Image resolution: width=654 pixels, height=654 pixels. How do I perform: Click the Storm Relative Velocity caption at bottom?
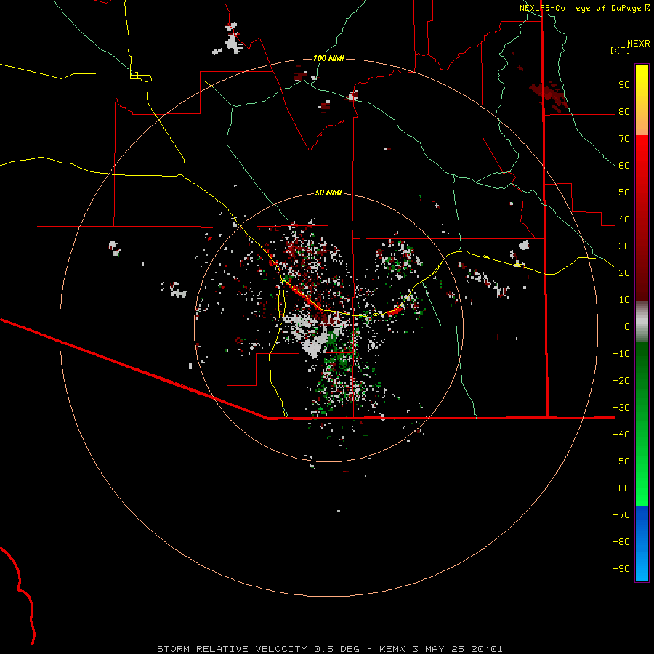pos(330,649)
